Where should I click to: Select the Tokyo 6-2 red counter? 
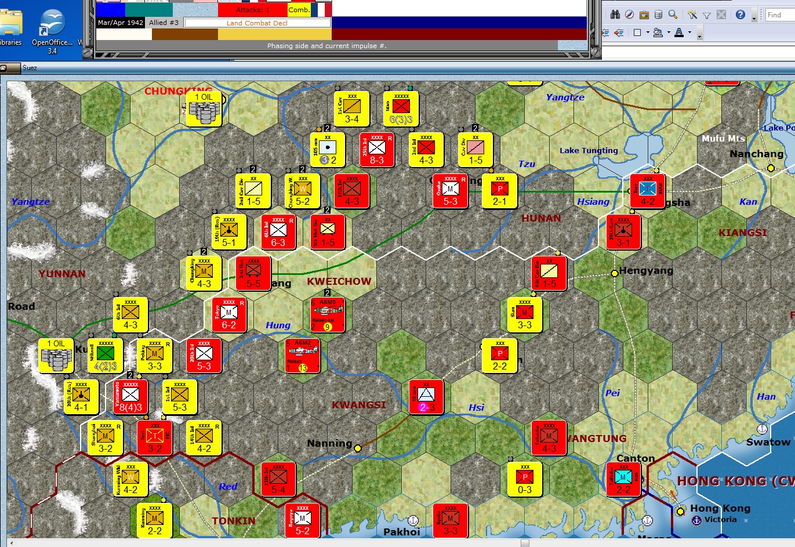(x=229, y=315)
